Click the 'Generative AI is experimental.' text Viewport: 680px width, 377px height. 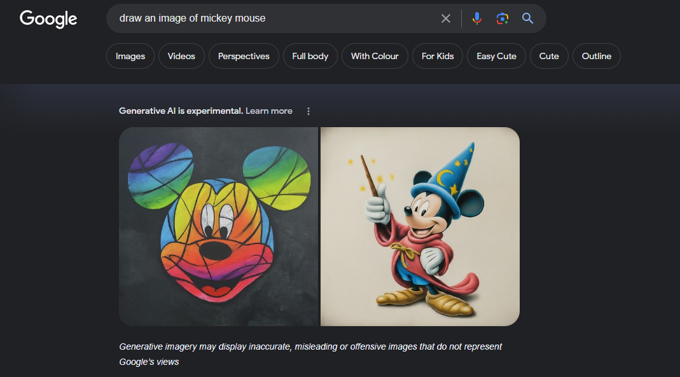click(181, 111)
